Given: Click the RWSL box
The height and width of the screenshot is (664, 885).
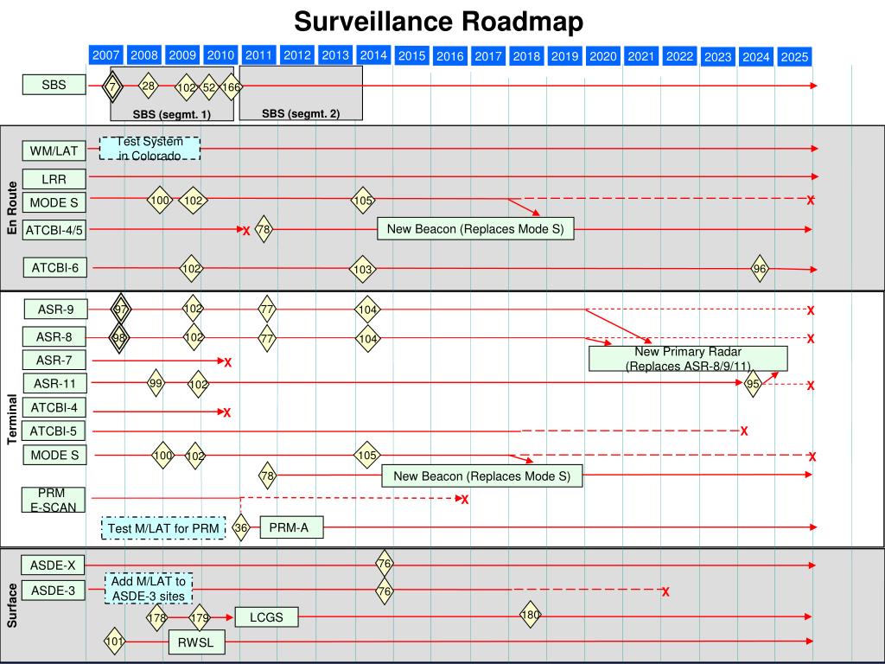Looking at the screenshot, I should tap(196, 642).
